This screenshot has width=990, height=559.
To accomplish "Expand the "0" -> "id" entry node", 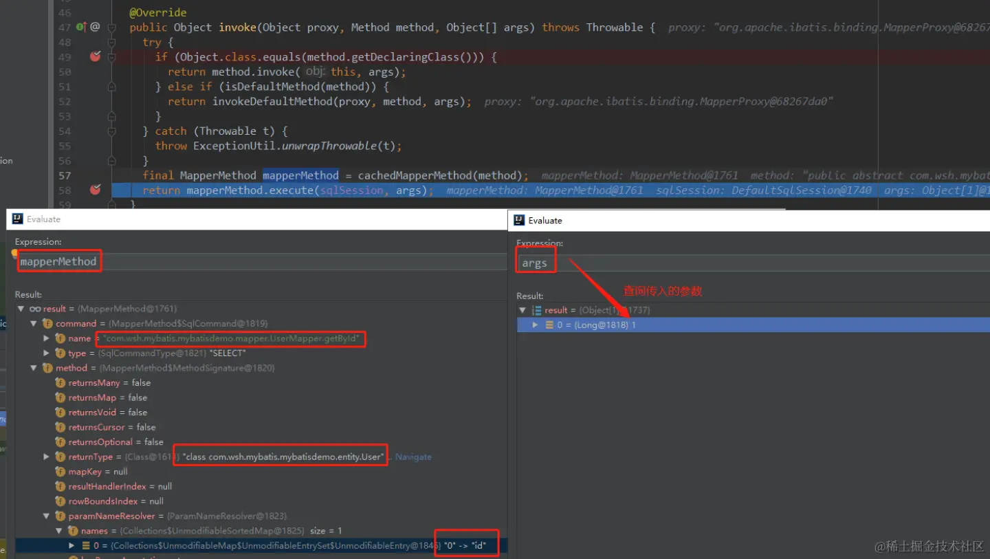I will tap(71, 545).
